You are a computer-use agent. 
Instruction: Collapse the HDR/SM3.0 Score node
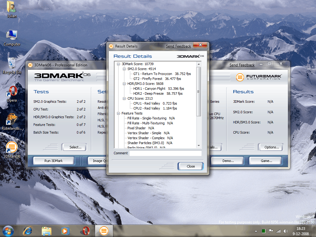[124, 84]
